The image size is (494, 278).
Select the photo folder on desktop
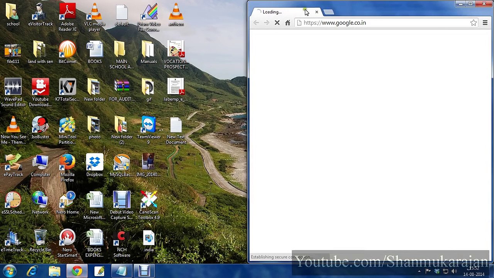pyautogui.click(x=95, y=128)
